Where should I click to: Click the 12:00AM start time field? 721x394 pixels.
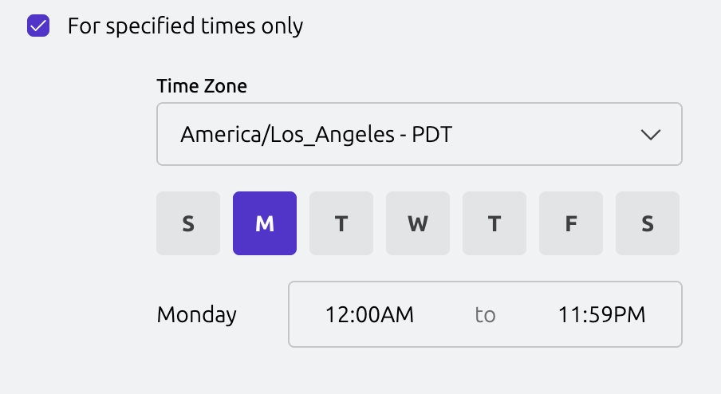click(369, 314)
